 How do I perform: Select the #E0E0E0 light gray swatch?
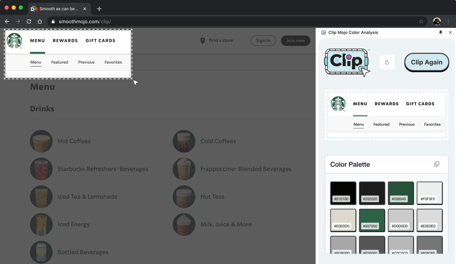[x=430, y=220]
